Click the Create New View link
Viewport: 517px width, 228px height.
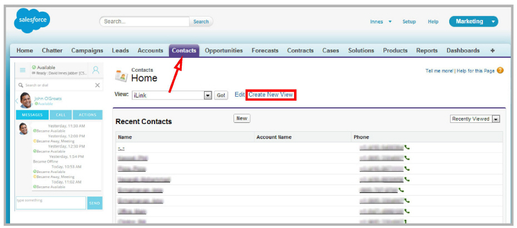coord(271,95)
